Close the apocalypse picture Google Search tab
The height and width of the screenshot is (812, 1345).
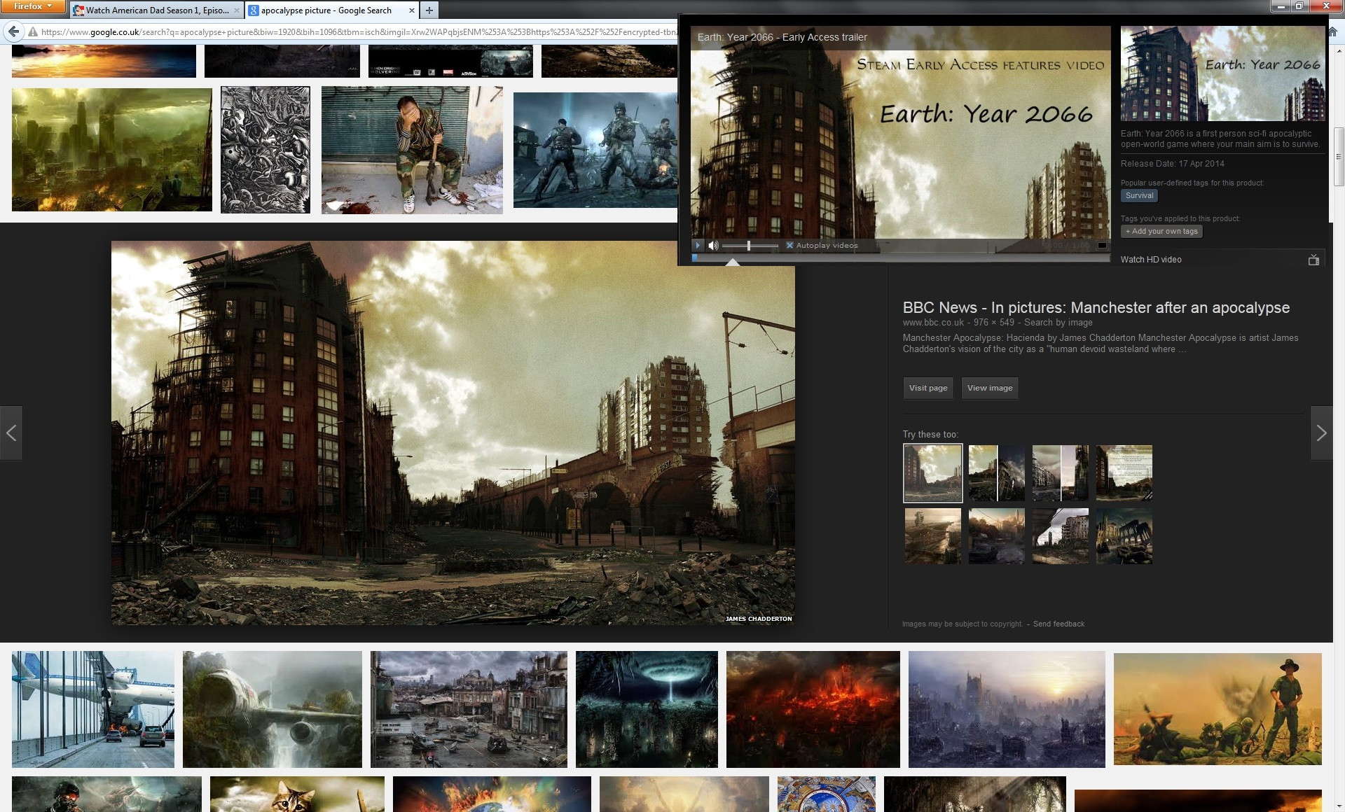click(411, 10)
